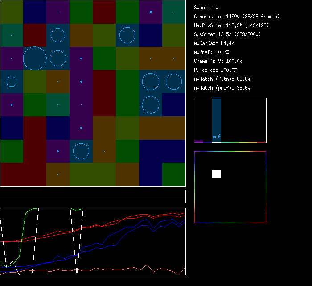Screen dimensions: 312x286
Task: Click the 'm' label in the histogram
Action: [x=214, y=137]
